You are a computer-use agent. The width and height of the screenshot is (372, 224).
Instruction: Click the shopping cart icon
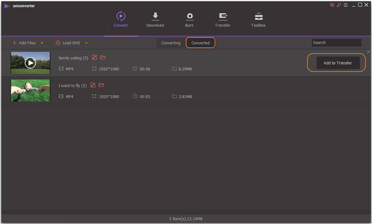click(x=332, y=5)
